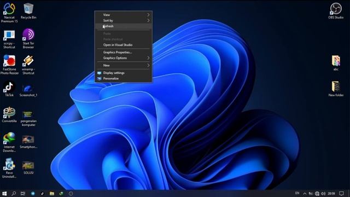Select the Smartphon... file icon

click(x=28, y=142)
